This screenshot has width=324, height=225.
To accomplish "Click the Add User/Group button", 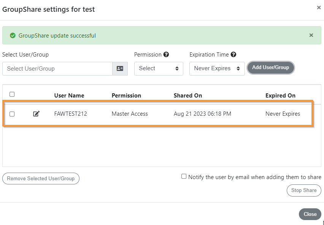I will click(x=270, y=68).
